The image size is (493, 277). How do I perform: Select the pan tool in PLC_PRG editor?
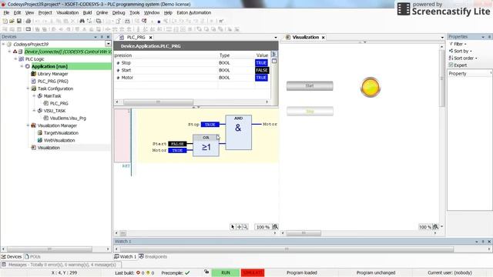click(x=239, y=226)
